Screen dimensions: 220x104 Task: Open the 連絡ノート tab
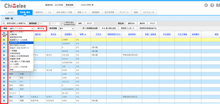[x=82, y=12]
